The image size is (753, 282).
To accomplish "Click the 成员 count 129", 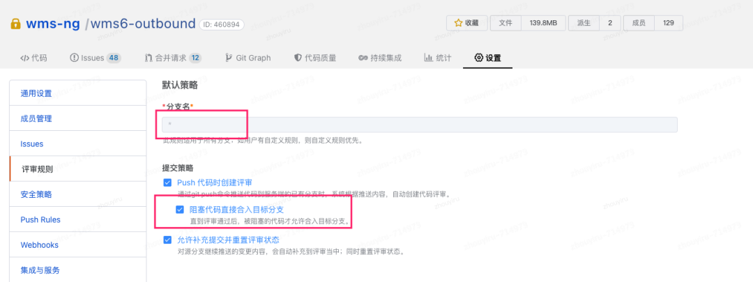I will tap(669, 22).
